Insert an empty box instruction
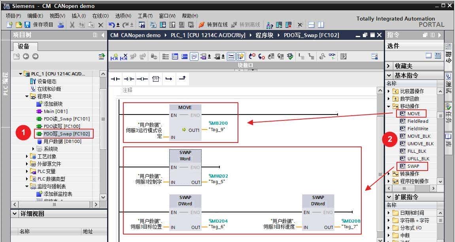This screenshot has height=242, width=455. coord(156,79)
